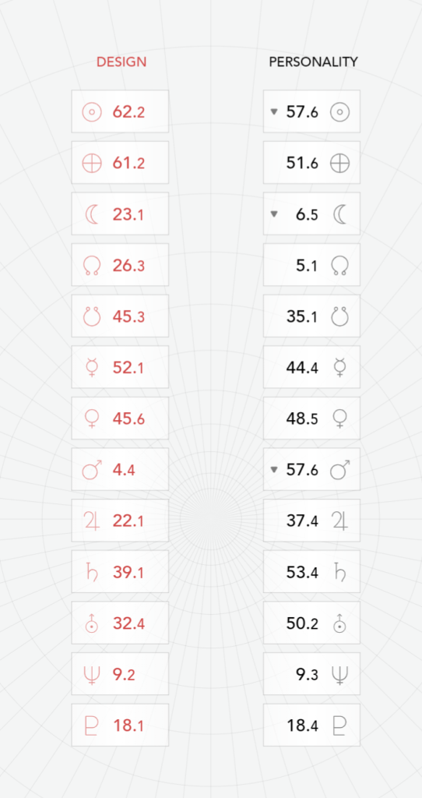Click the Personality Saturn symbol beside 53.4
This screenshot has height=798, width=422.
pyautogui.click(x=339, y=572)
